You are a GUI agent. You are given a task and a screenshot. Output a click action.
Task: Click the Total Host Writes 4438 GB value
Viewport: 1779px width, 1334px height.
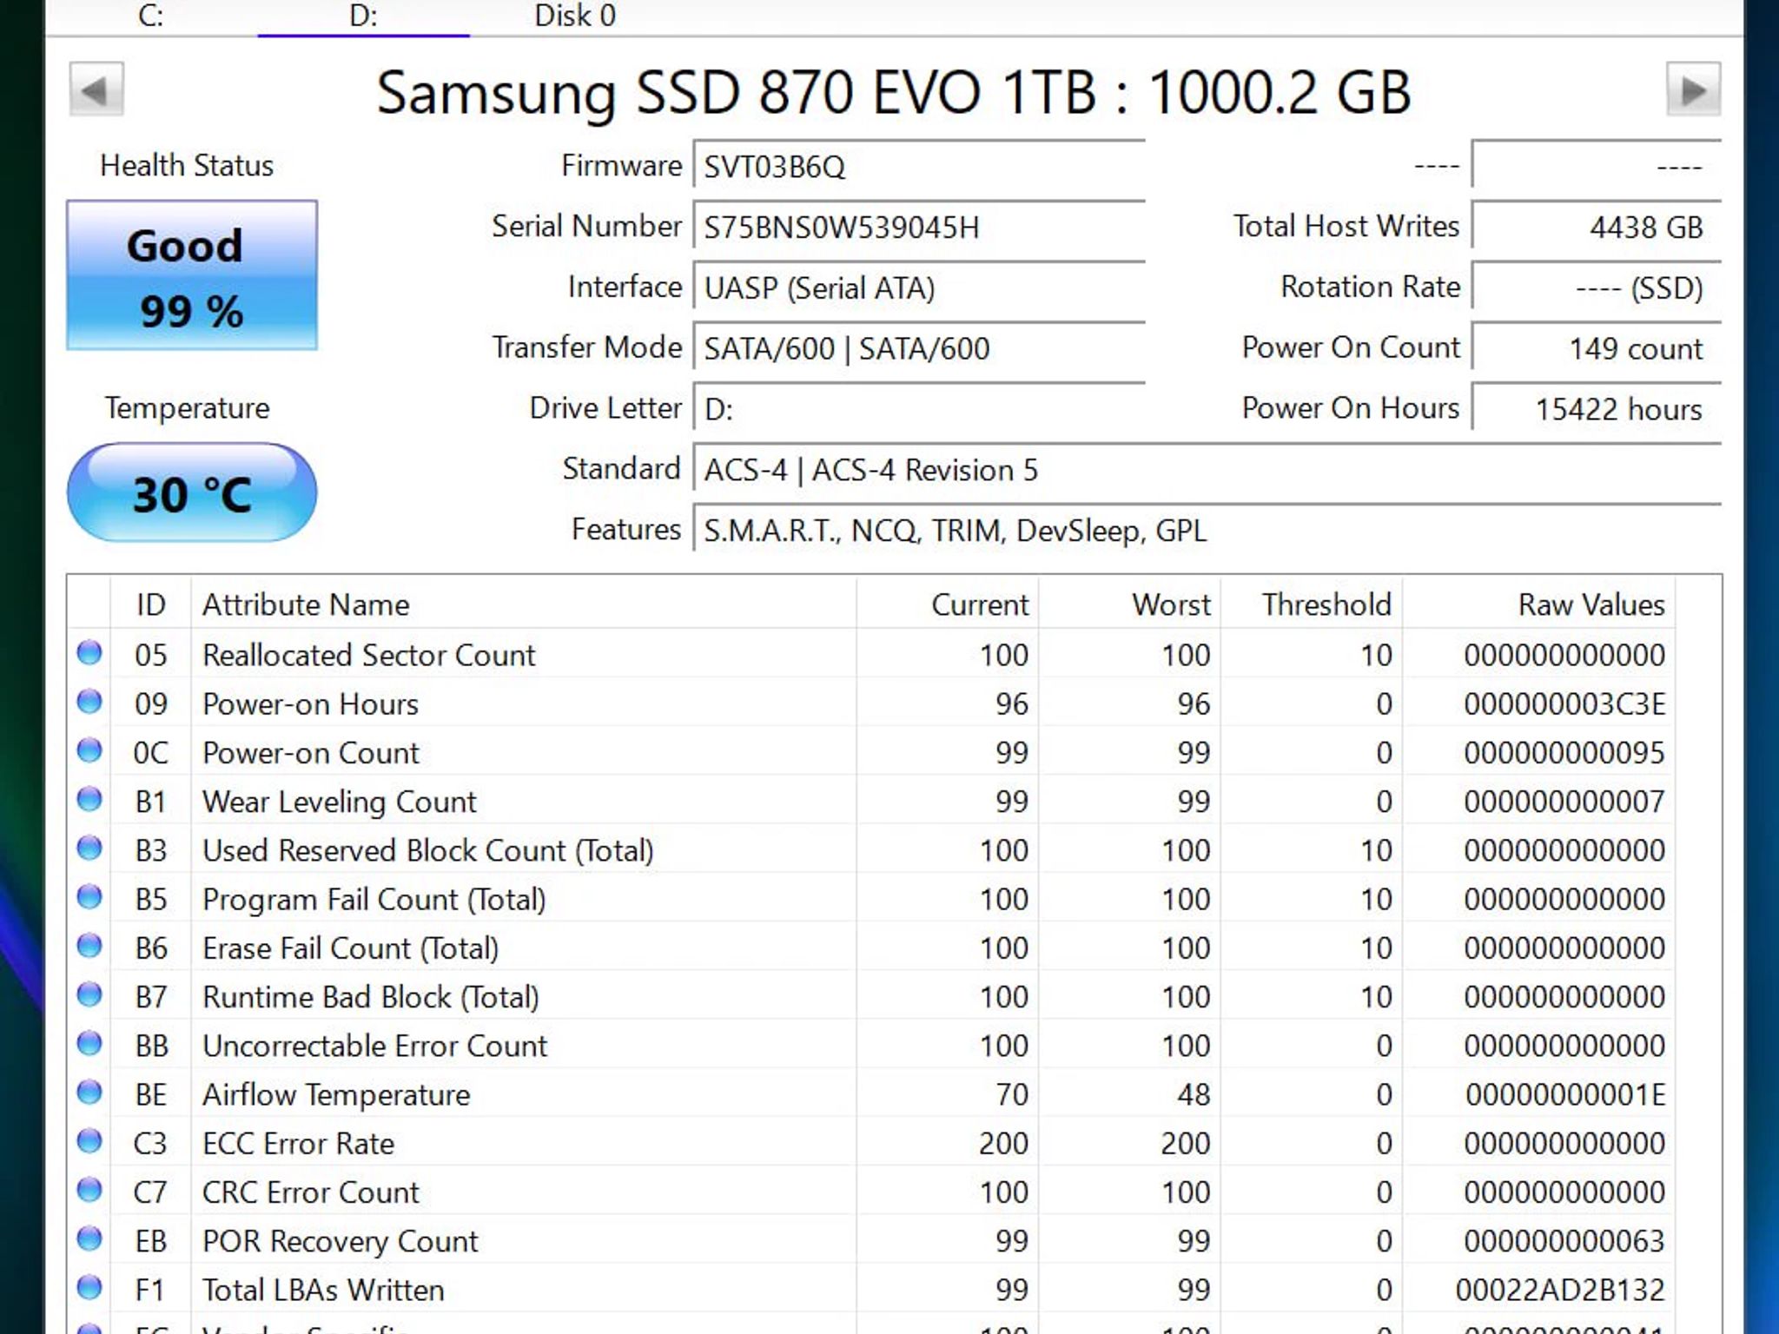(x=1596, y=227)
